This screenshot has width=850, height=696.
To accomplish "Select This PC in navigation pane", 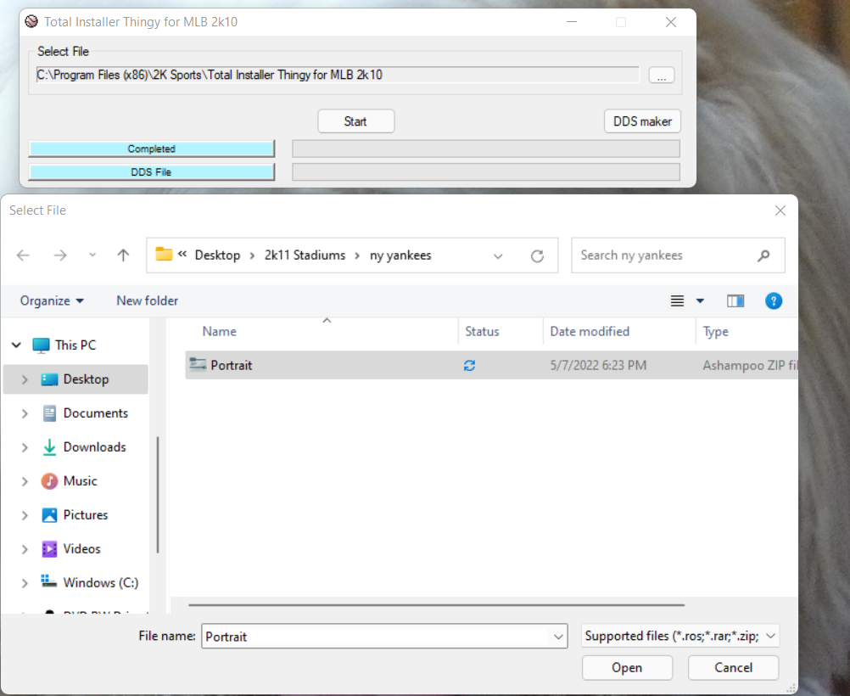I will [x=75, y=345].
